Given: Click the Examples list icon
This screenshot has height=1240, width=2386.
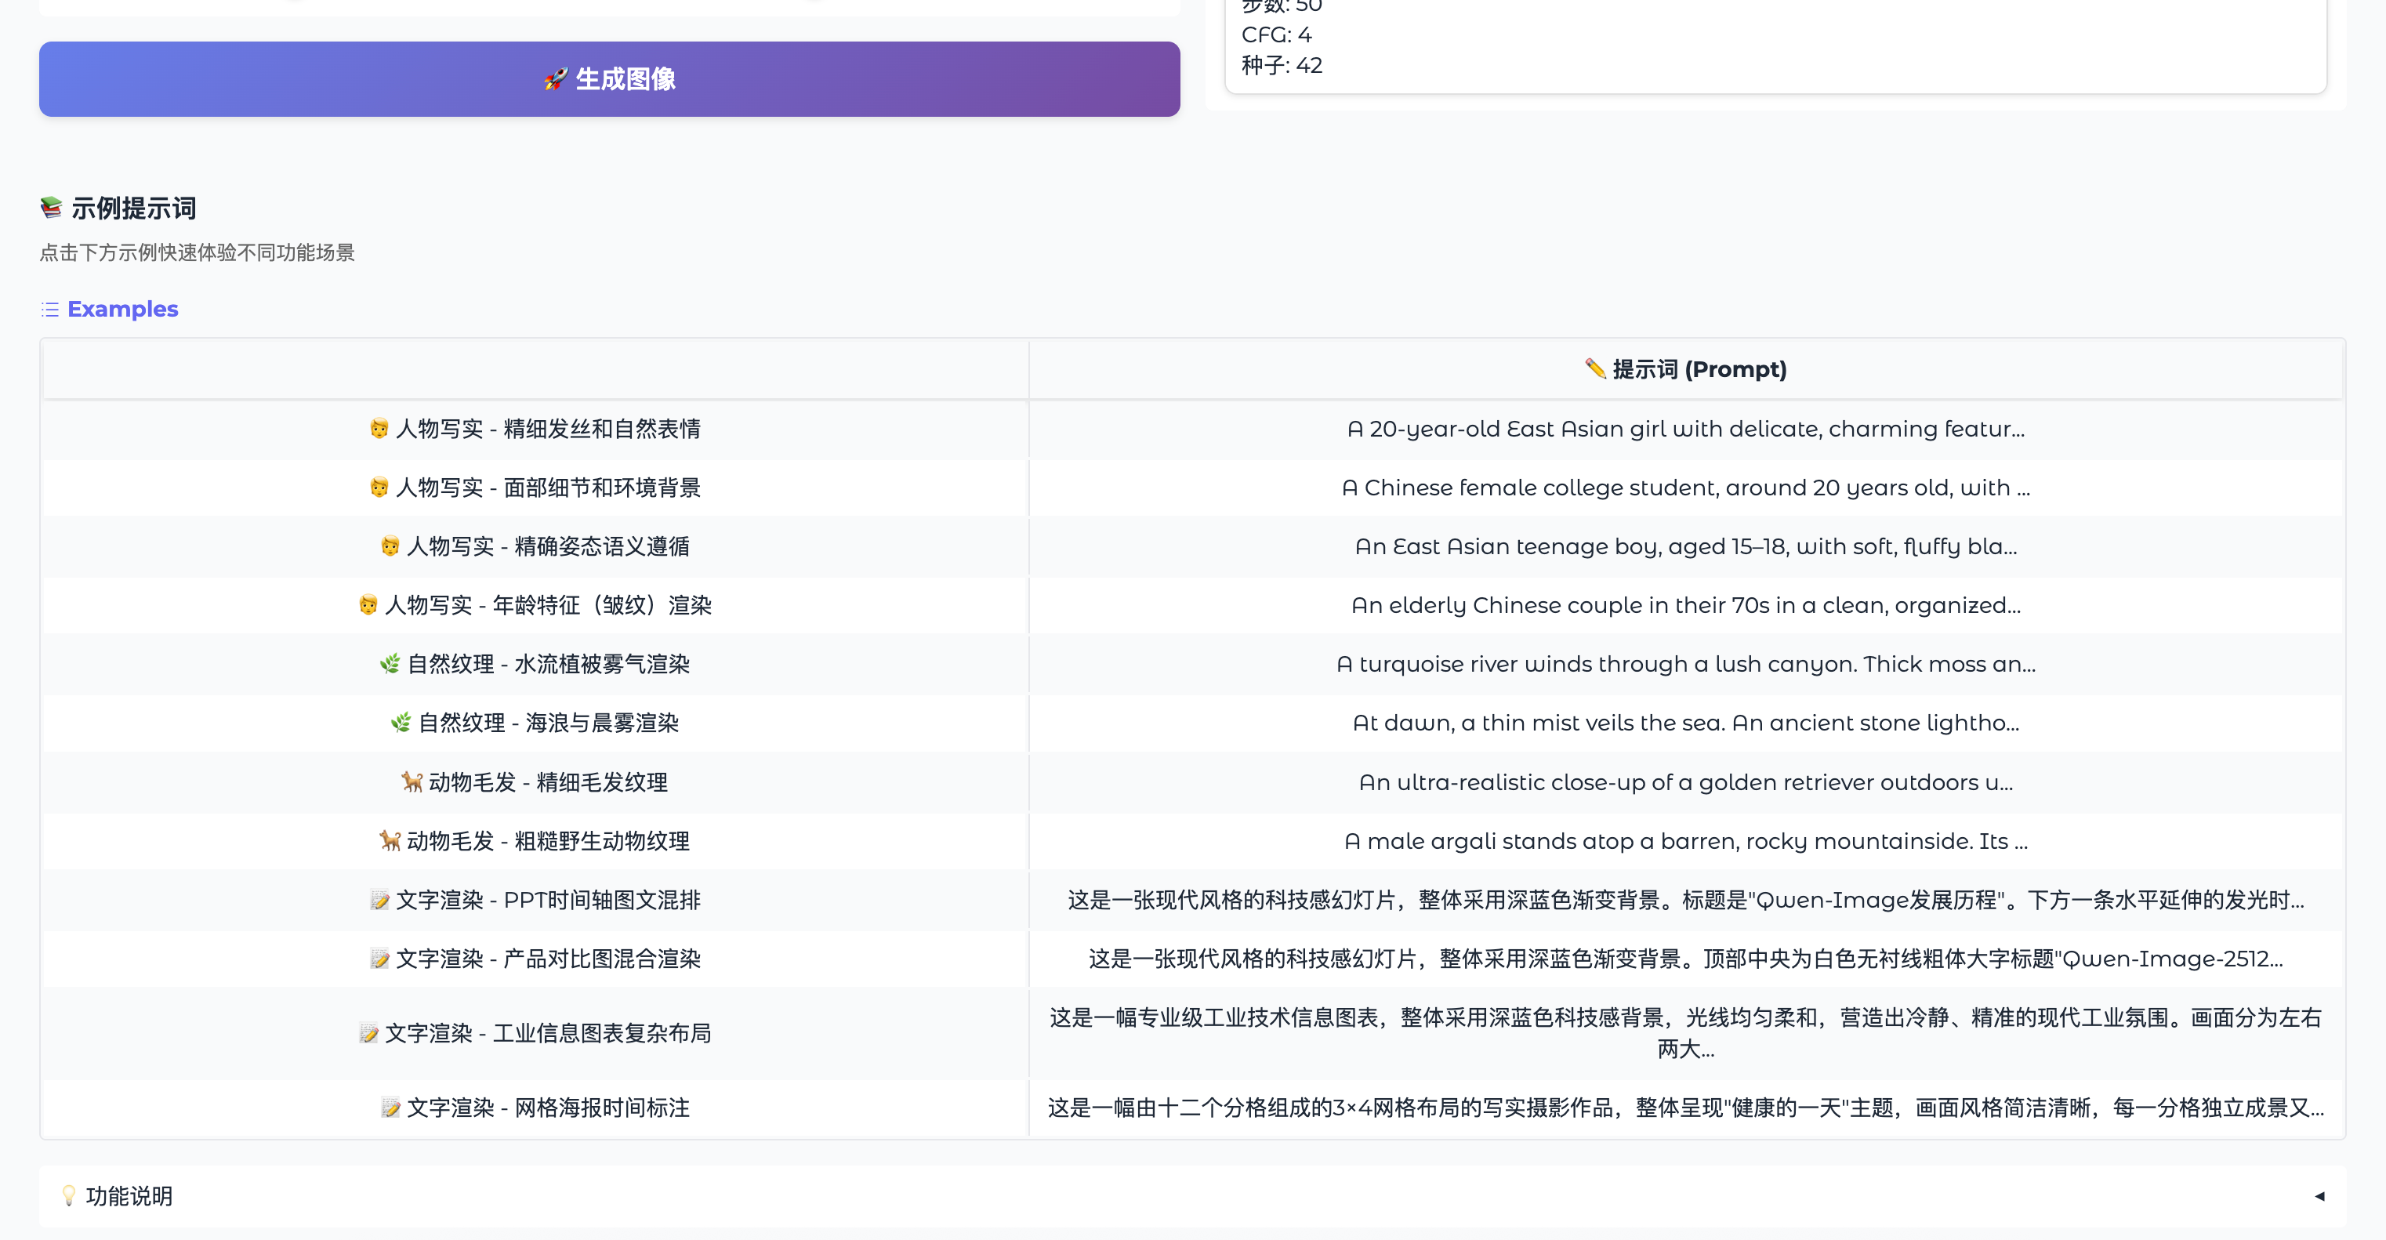Looking at the screenshot, I should coord(50,310).
